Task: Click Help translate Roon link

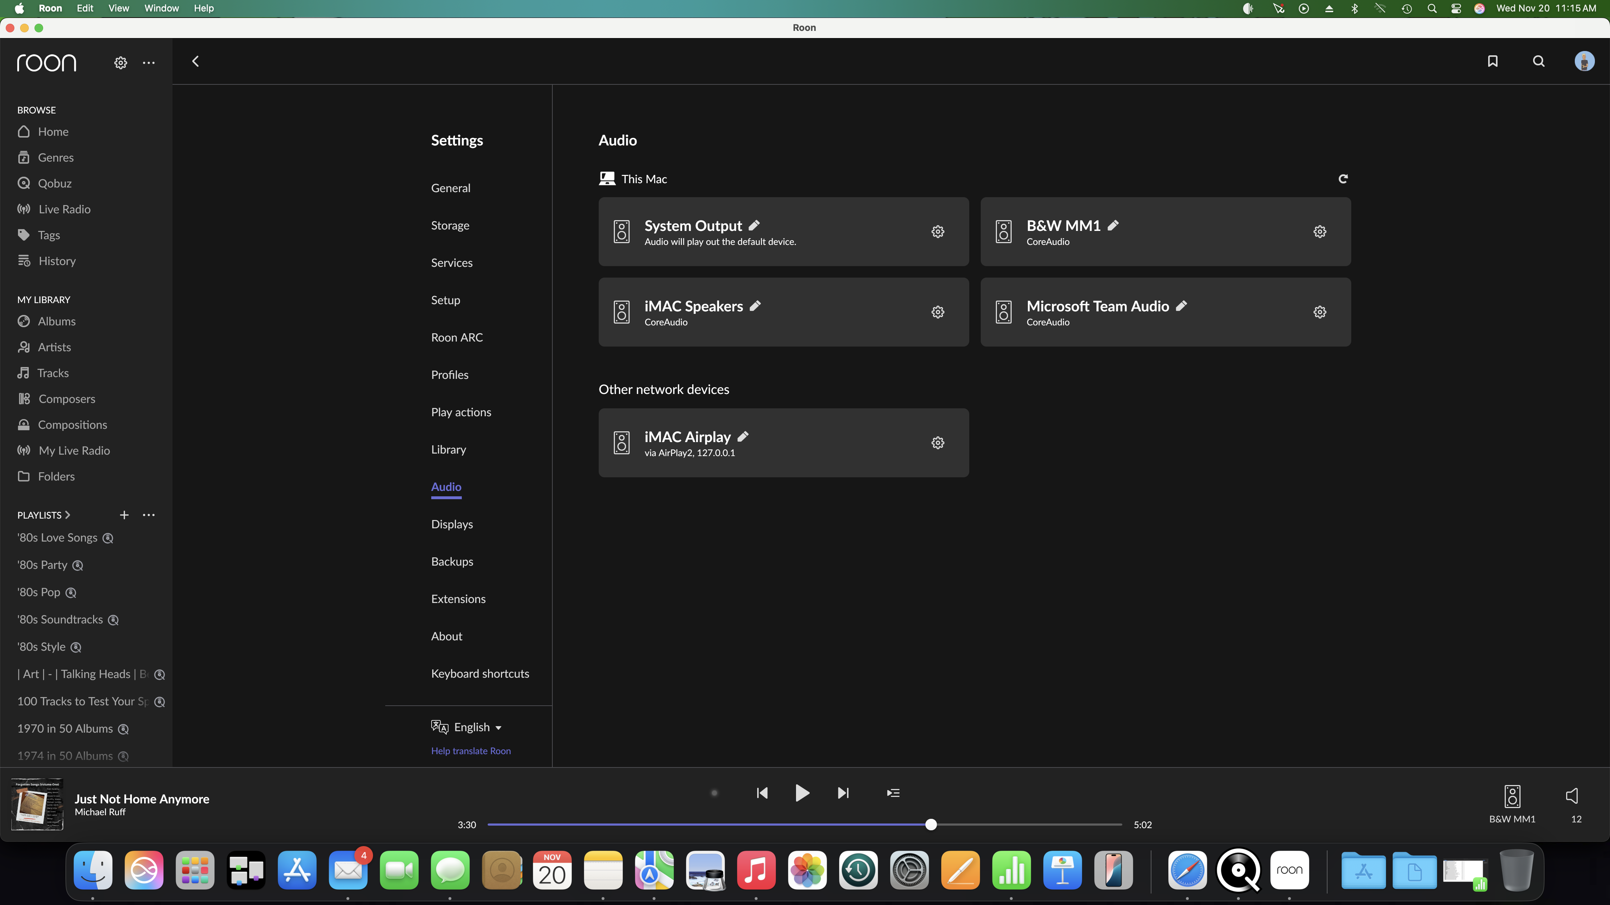Action: (x=471, y=751)
